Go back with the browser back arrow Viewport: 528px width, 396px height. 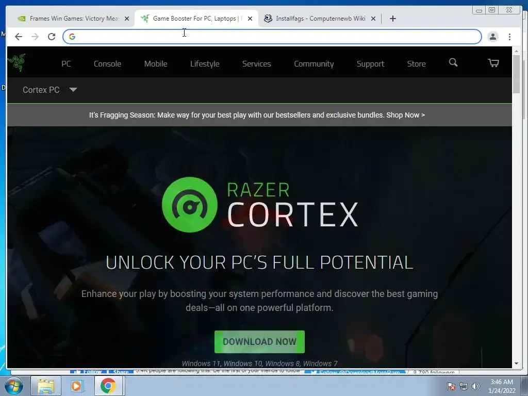coord(19,37)
